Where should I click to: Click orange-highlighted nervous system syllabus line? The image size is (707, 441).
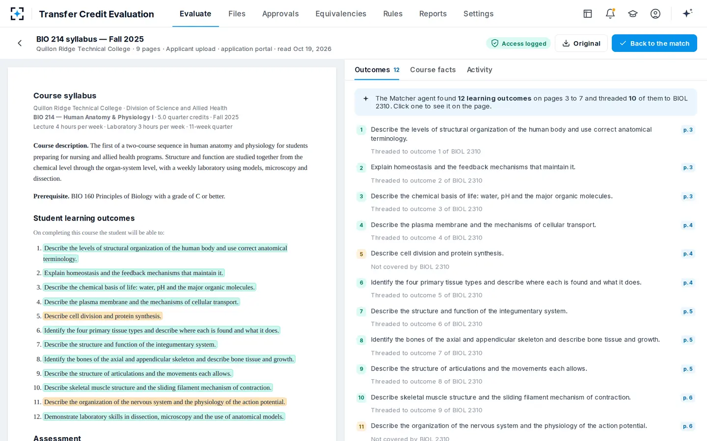click(x=164, y=402)
